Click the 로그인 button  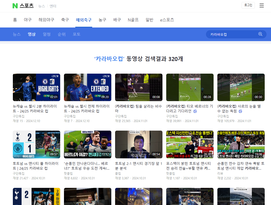click(248, 5)
